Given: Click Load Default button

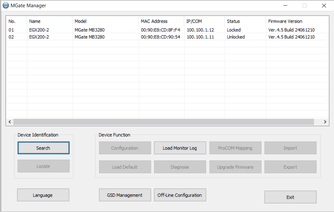Looking at the screenshot, I should tap(125, 167).
